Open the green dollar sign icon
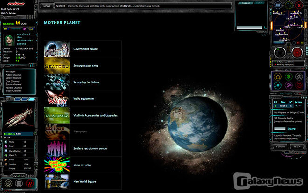The width and height of the screenshot is (308, 193). pyautogui.click(x=287, y=76)
